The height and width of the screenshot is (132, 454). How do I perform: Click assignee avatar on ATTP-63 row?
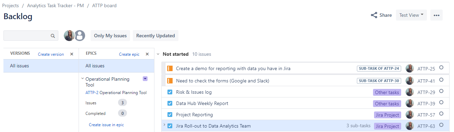pyautogui.click(x=409, y=126)
